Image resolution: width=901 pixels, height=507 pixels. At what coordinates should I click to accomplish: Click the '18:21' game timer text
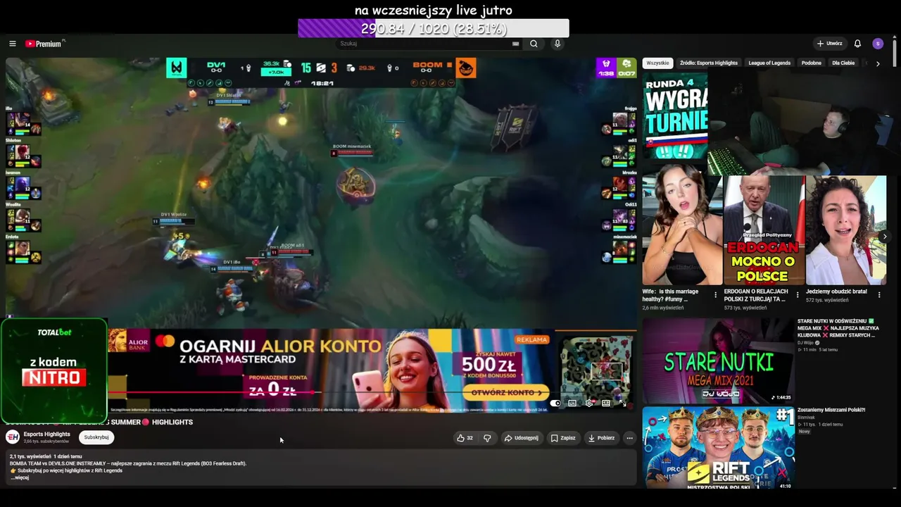[x=322, y=83]
